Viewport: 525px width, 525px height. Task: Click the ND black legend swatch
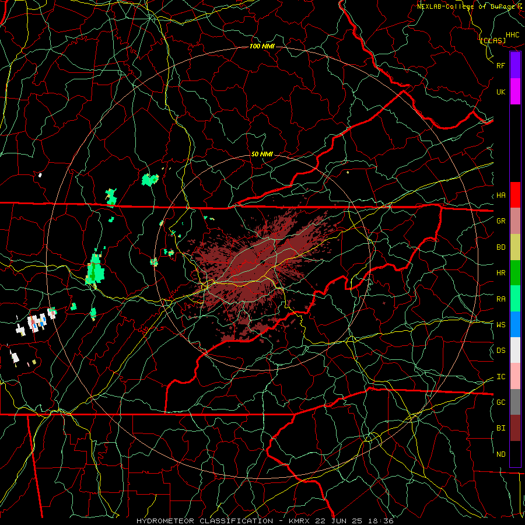(x=515, y=454)
